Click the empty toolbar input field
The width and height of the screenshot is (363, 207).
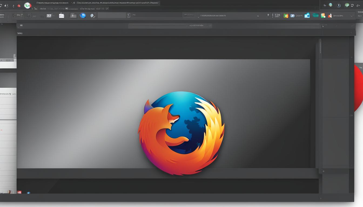point(112,15)
